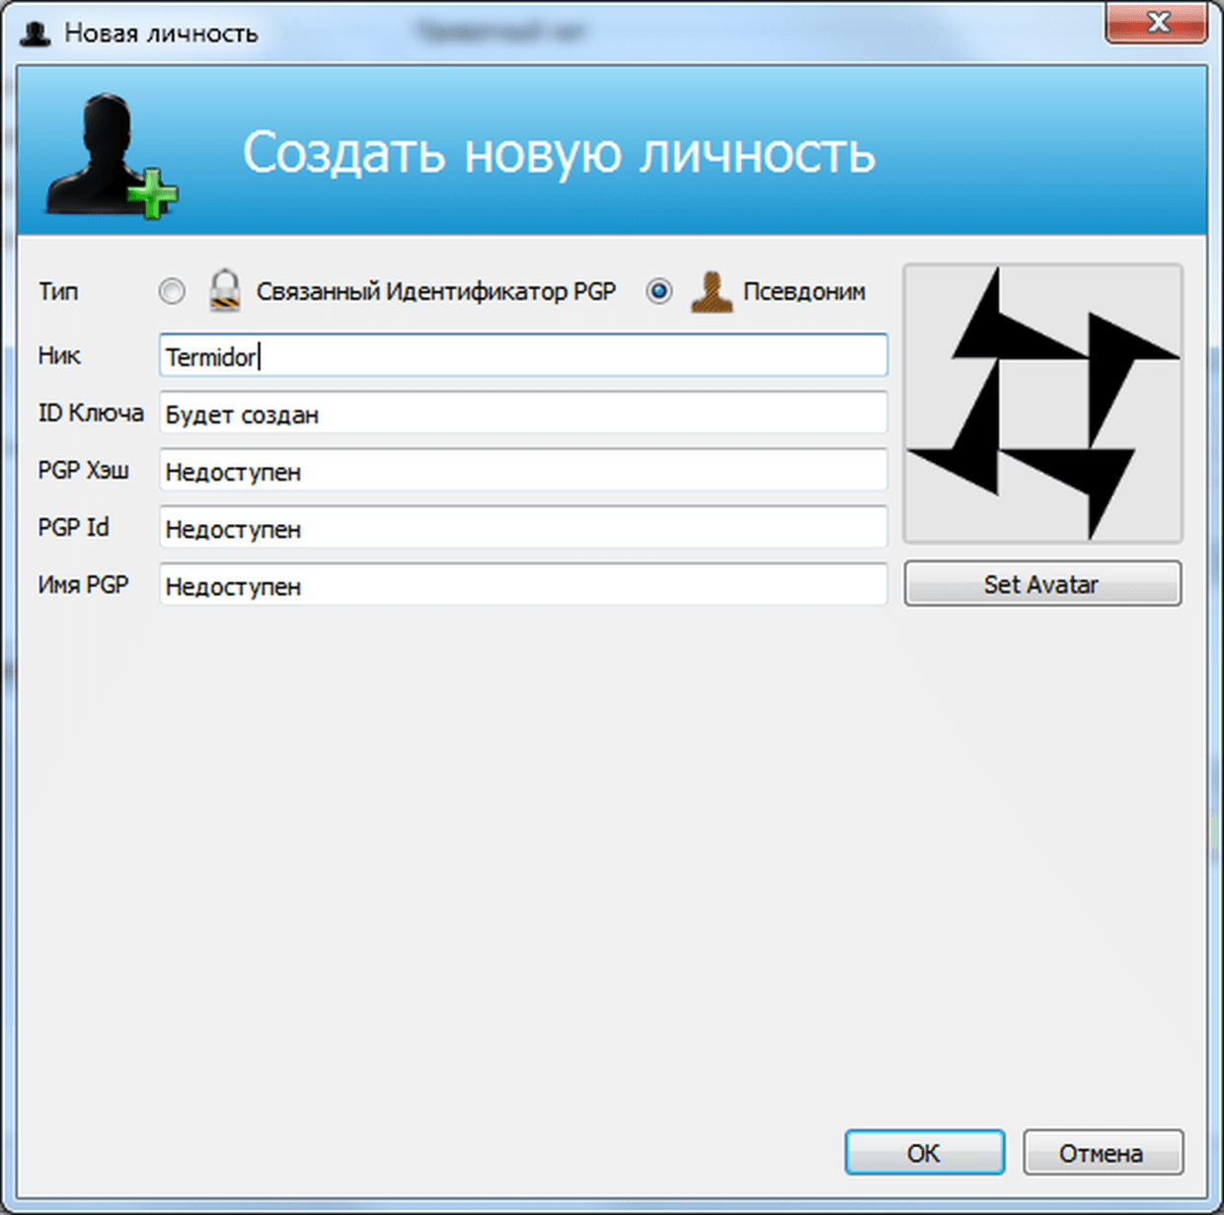Click the Связанный Идентификатор PGP label text
This screenshot has width=1224, height=1215.
click(x=435, y=292)
